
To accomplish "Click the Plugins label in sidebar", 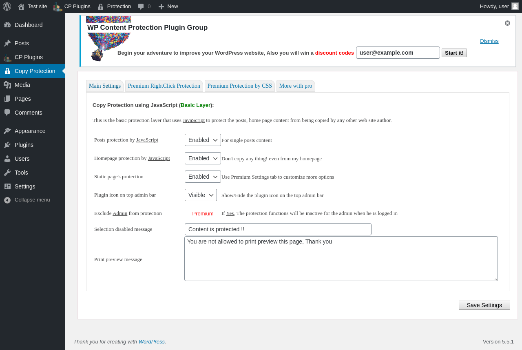I will click(24, 145).
